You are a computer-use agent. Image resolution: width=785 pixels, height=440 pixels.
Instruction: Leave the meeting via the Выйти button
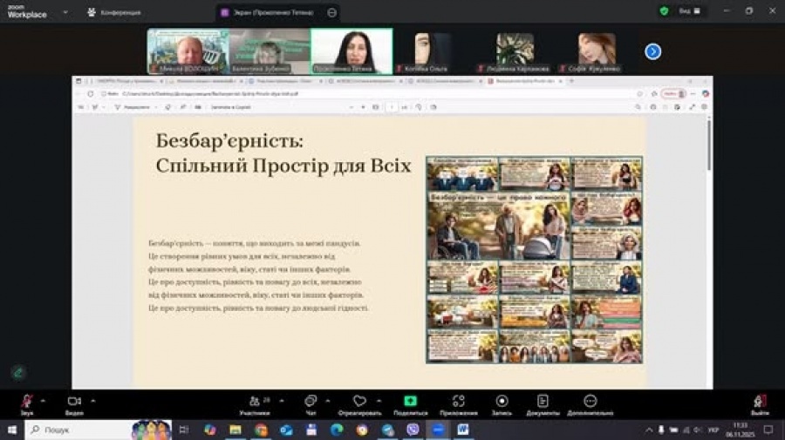click(x=760, y=402)
